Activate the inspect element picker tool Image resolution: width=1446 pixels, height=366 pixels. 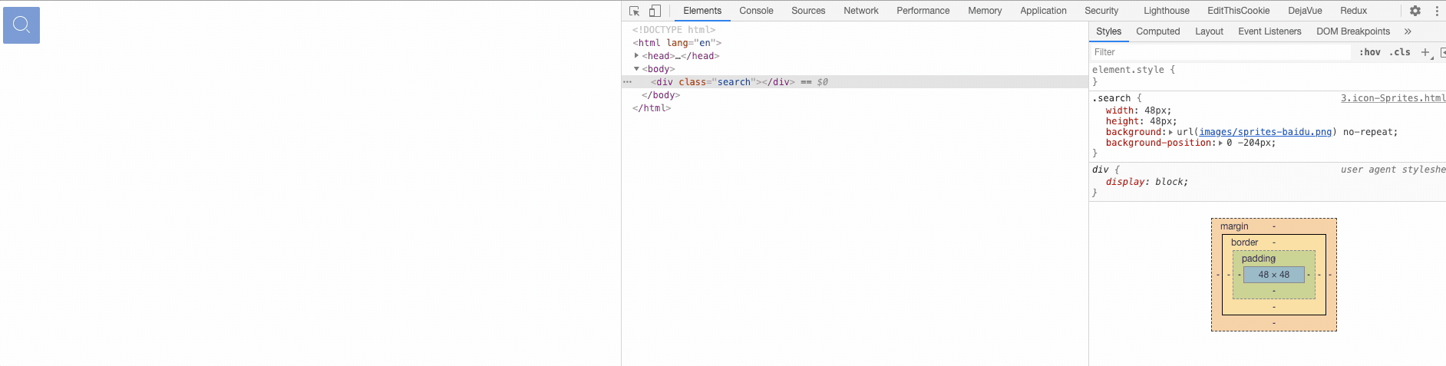click(634, 11)
